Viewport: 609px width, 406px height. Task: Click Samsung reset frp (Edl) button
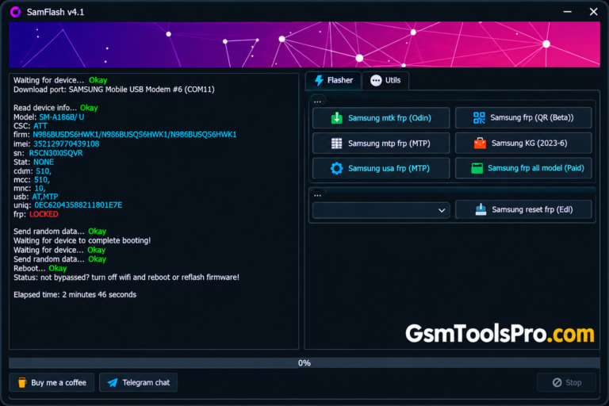[523, 209]
